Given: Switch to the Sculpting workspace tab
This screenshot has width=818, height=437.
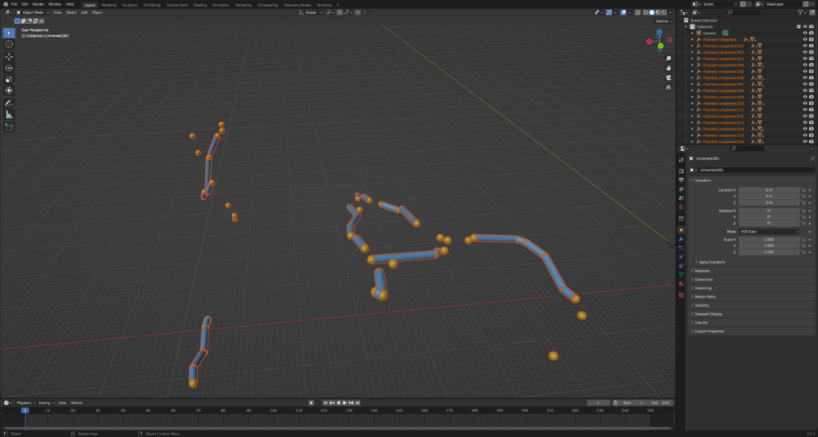Looking at the screenshot, I should [x=129, y=5].
